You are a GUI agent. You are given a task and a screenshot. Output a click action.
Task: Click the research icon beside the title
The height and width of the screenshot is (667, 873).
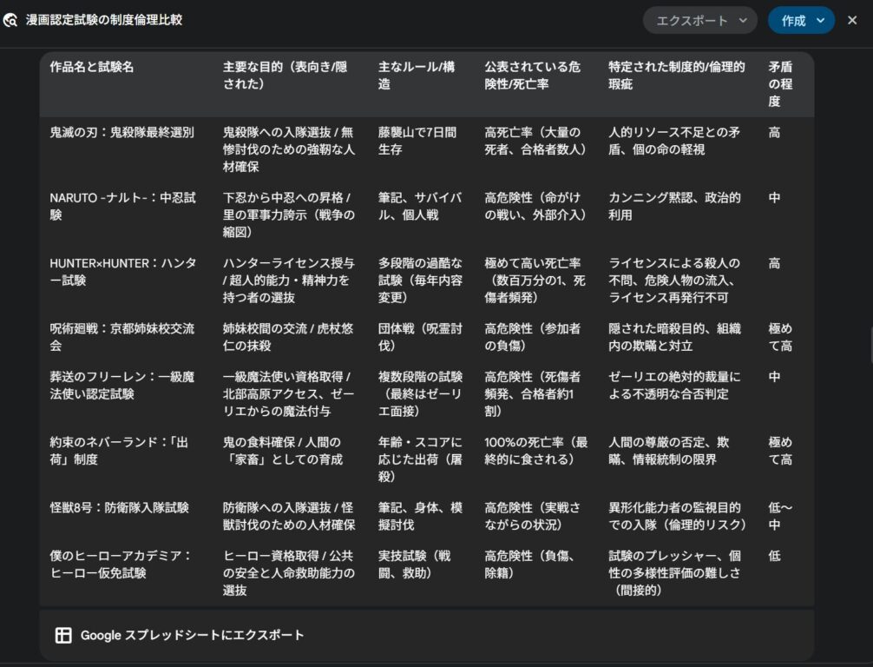point(10,21)
